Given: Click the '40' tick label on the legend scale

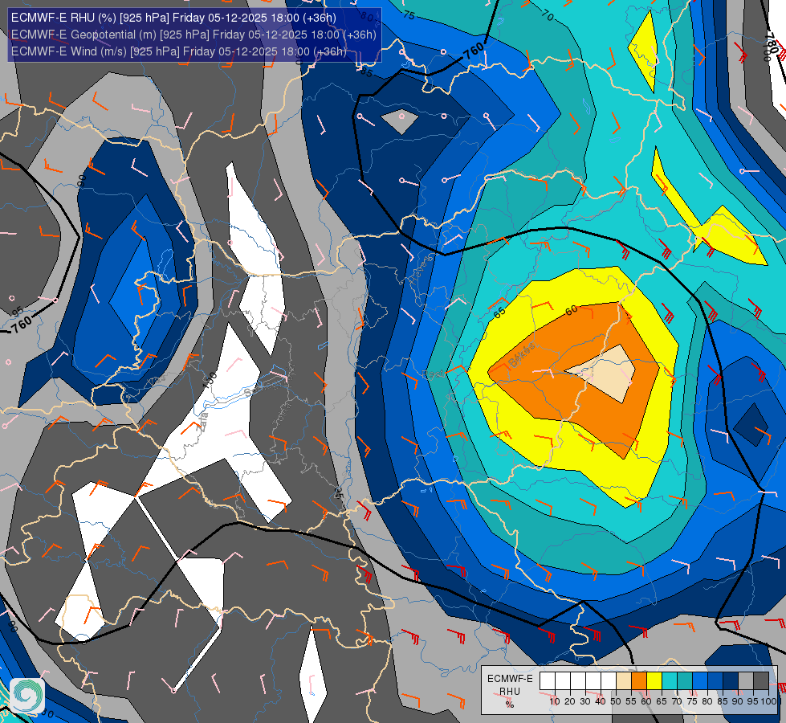Looking at the screenshot, I should 601,701.
